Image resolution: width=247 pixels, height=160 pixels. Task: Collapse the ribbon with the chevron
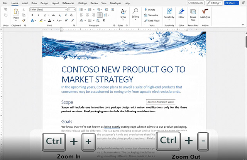[243, 25]
